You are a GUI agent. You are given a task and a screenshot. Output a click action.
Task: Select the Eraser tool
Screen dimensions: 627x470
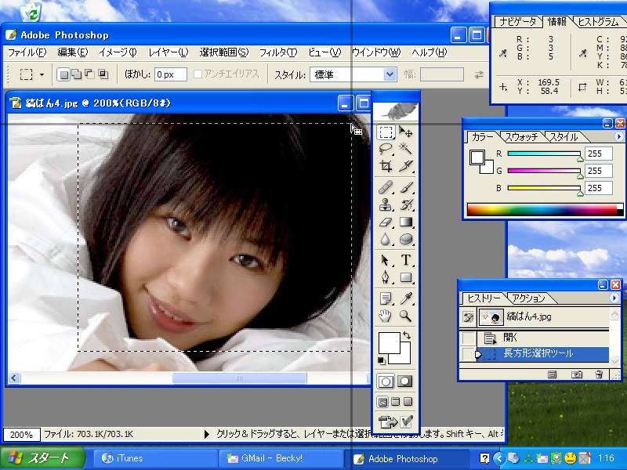(x=386, y=222)
